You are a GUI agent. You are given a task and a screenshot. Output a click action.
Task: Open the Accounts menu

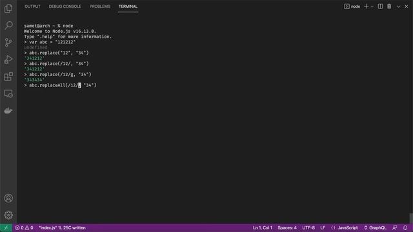click(x=8, y=198)
